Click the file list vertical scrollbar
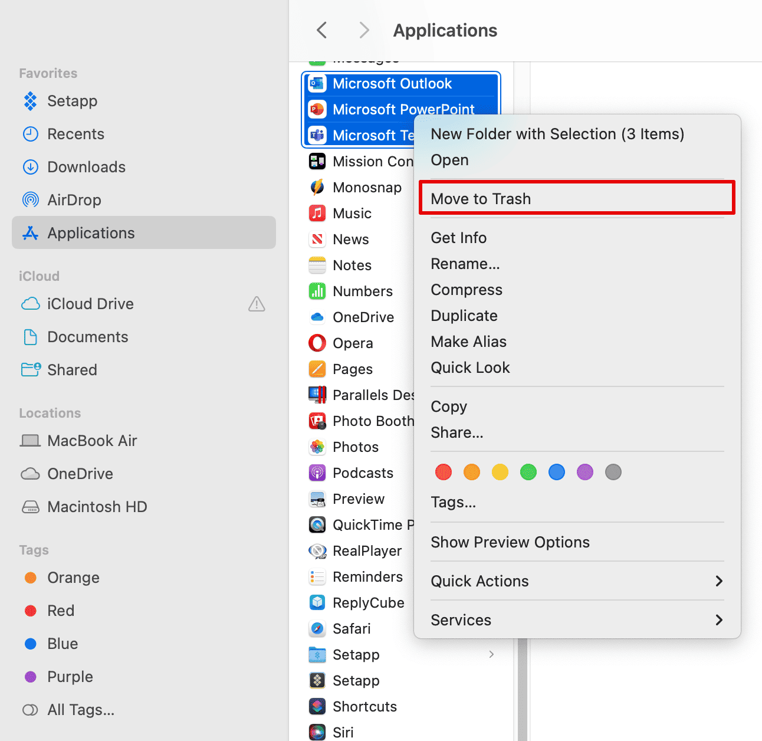 [522, 689]
